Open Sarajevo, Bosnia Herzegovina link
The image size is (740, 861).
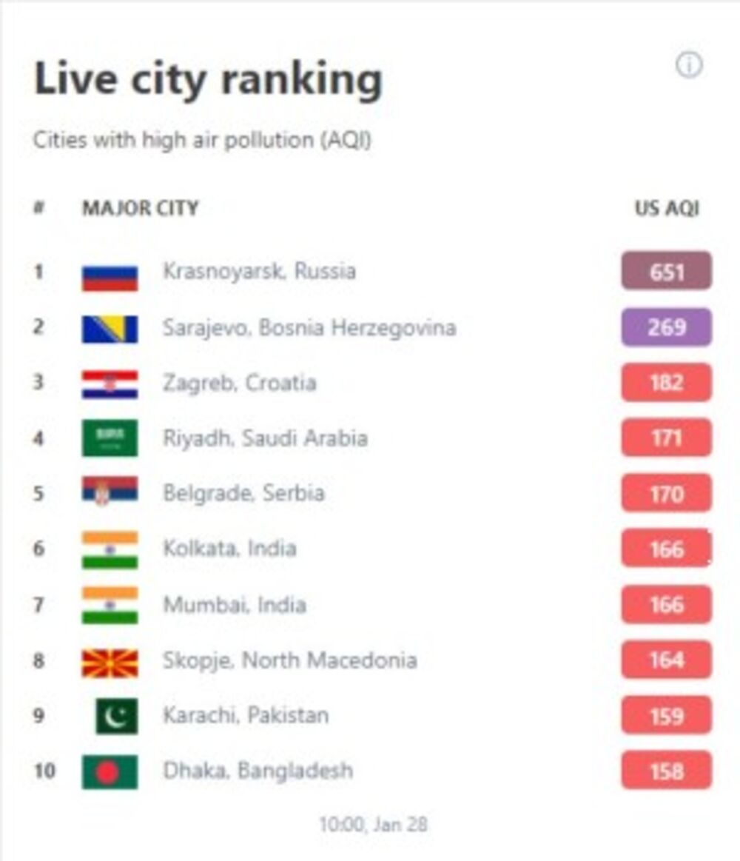point(309,327)
